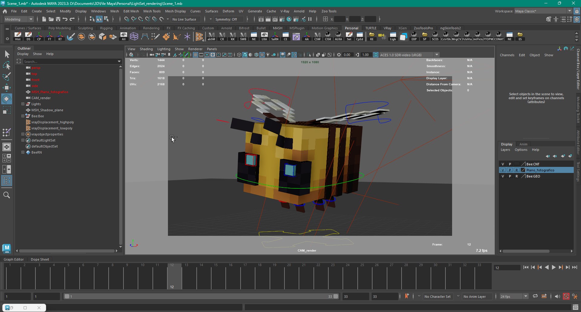Click the ES folder shelf icon
581x312 pixels.
[520, 36]
